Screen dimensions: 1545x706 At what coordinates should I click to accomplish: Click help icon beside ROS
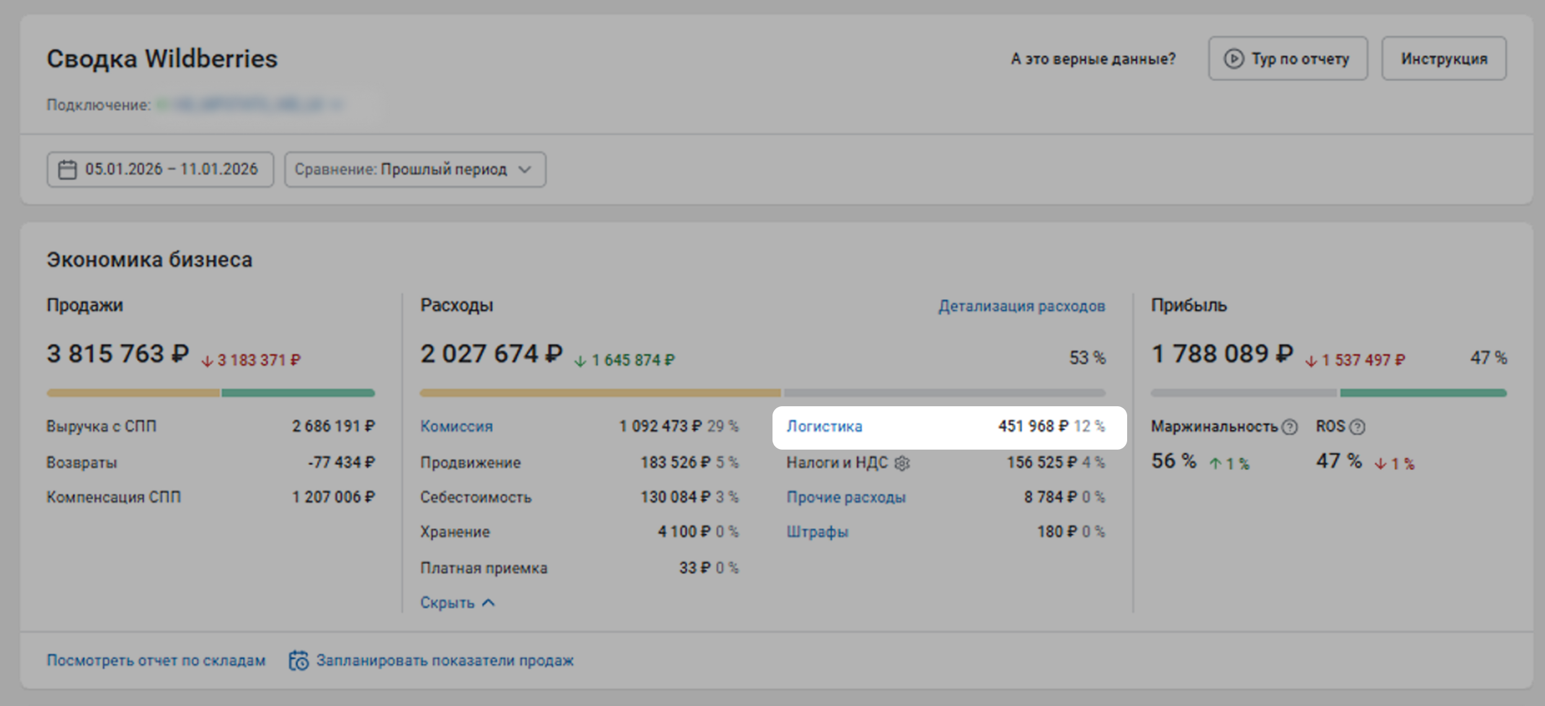tap(1357, 427)
